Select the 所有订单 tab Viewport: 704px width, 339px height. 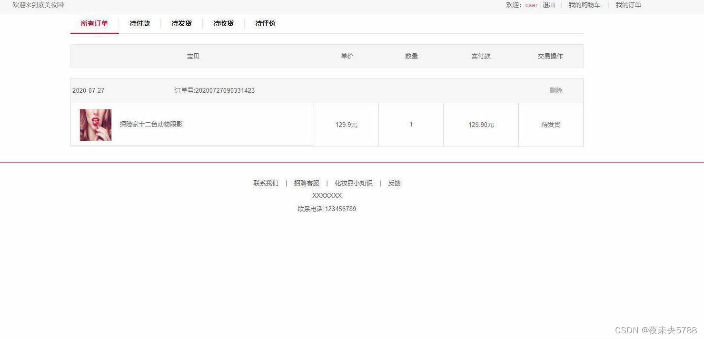(94, 23)
